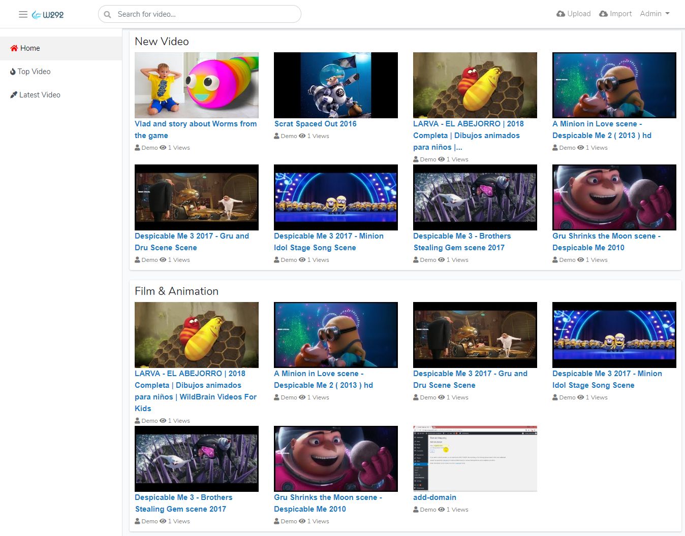Click the Home house icon in sidebar

click(x=14, y=48)
